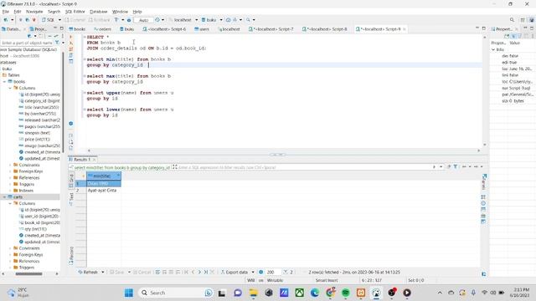Click the min(title) column header
The height and width of the screenshot is (301, 536).
pyautogui.click(x=104, y=176)
